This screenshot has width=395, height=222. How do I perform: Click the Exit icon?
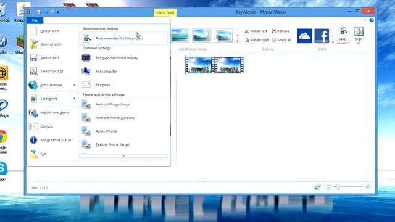point(33,154)
